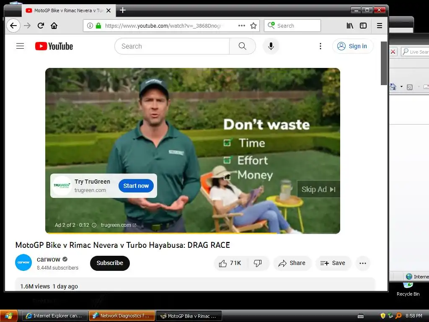This screenshot has height=322, width=429.
Task: Toggle the Firefox sidebar icon
Action: tap(363, 26)
